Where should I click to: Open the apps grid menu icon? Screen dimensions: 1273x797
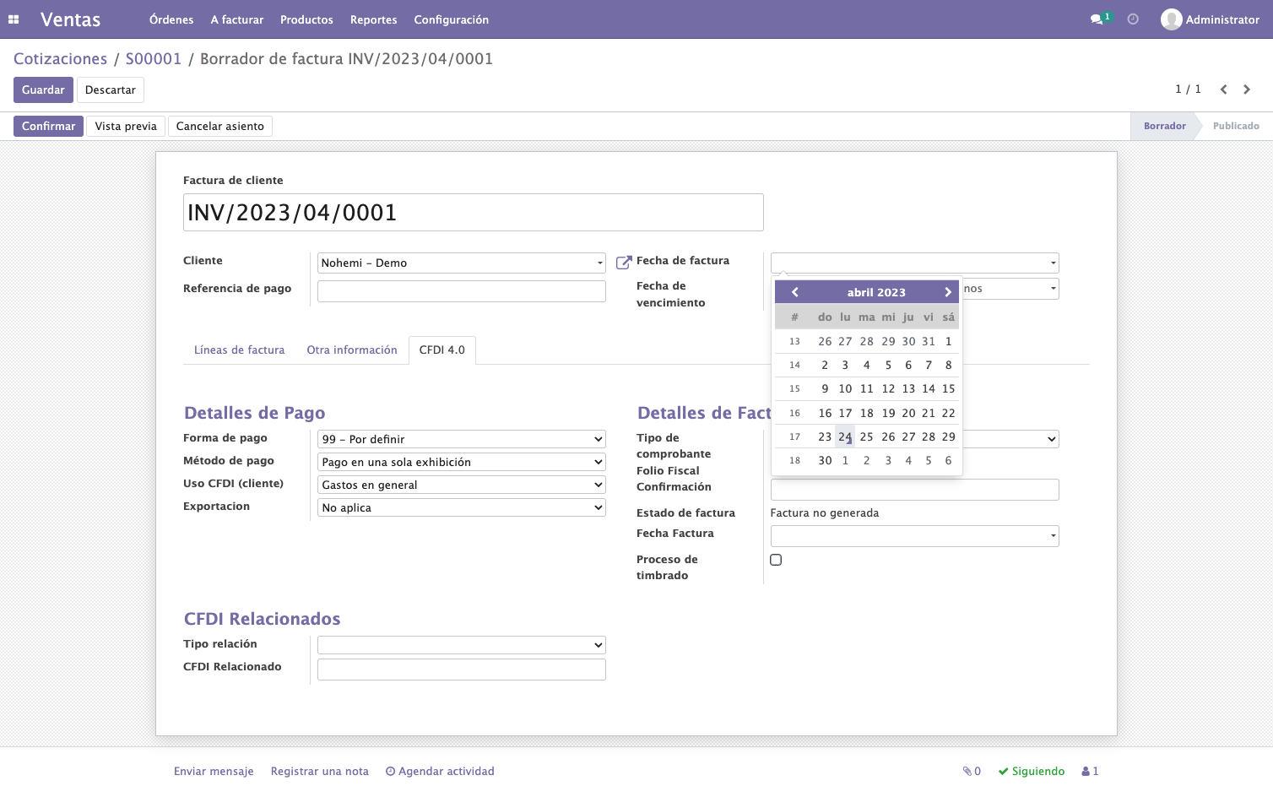[x=14, y=19]
